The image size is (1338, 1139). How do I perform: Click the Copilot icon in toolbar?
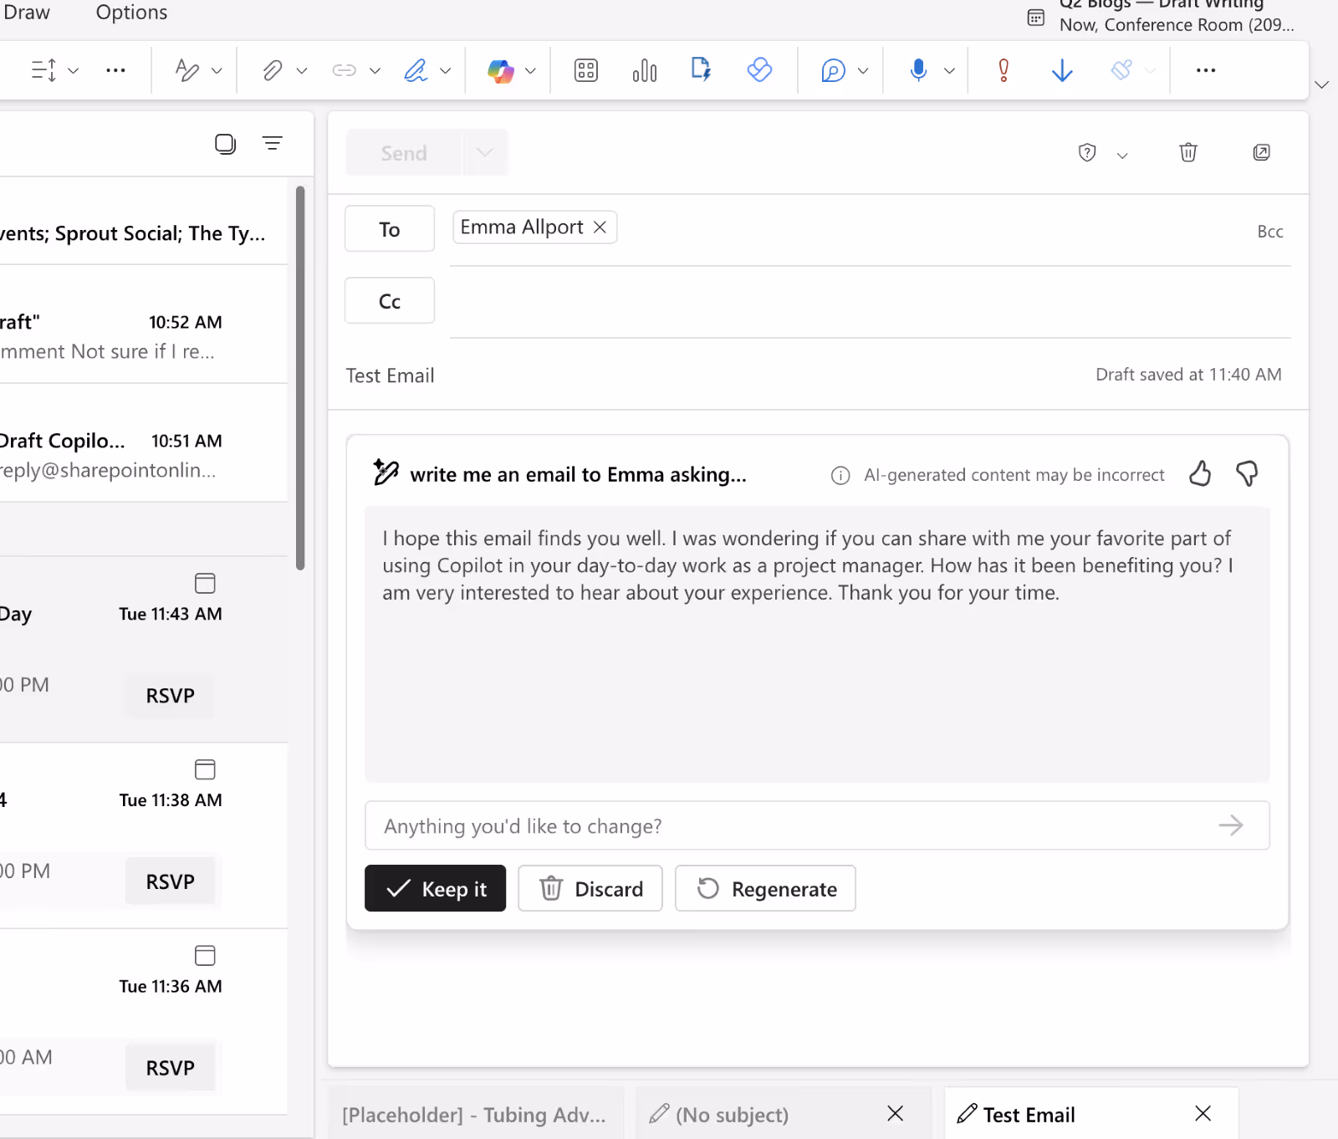pos(500,70)
